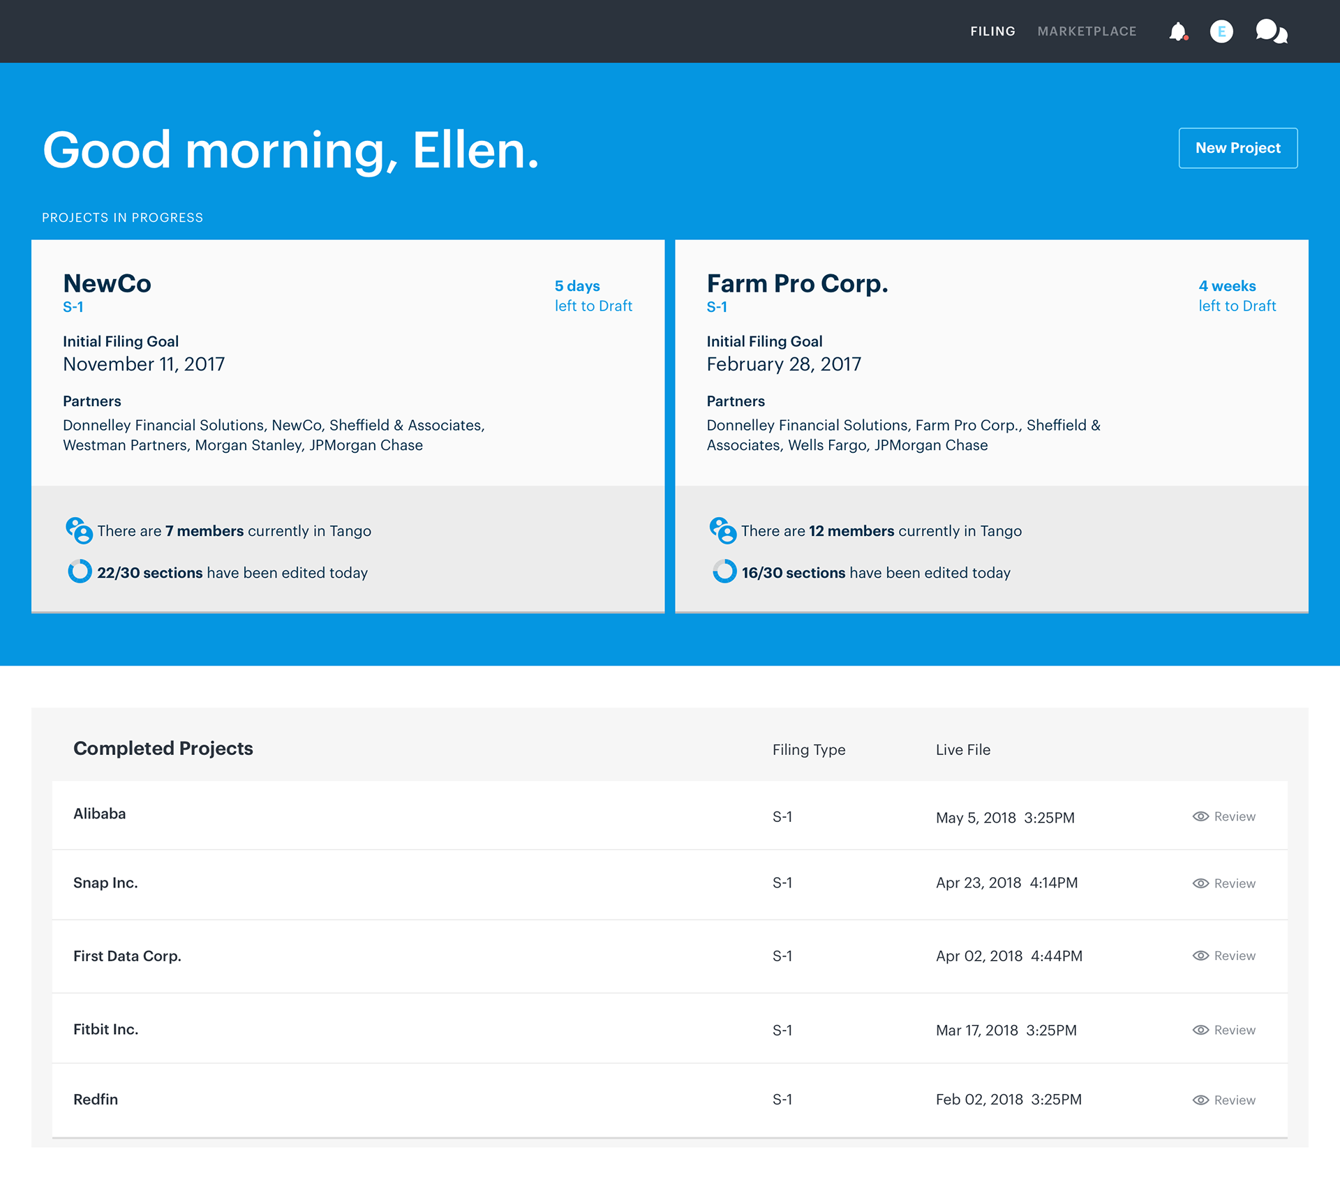The image size is (1340, 1182).
Task: Click the user avatar 'E' icon
Action: [x=1221, y=31]
